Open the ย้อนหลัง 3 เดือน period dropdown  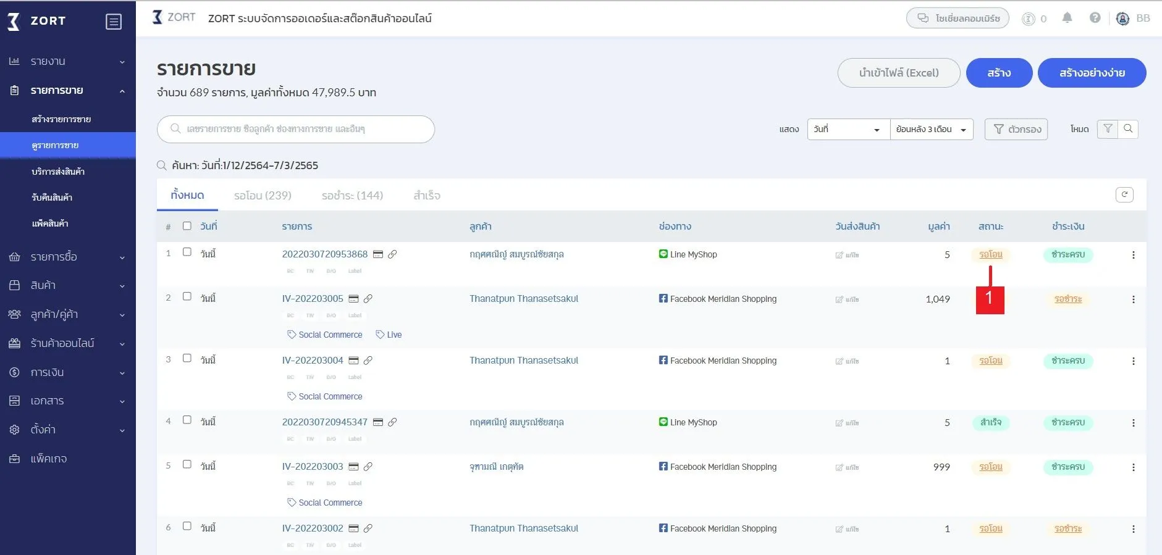point(931,129)
